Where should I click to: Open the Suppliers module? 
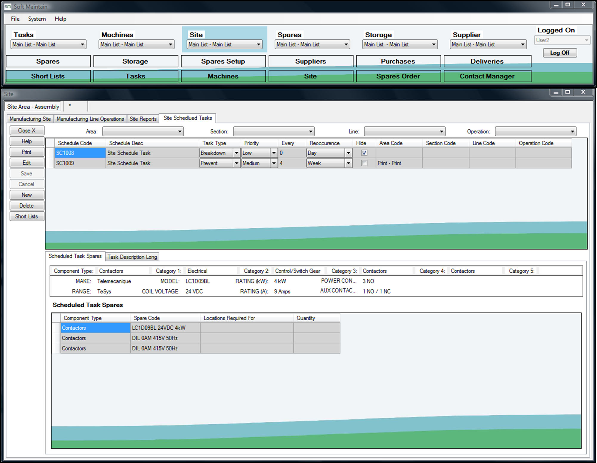pyautogui.click(x=311, y=61)
